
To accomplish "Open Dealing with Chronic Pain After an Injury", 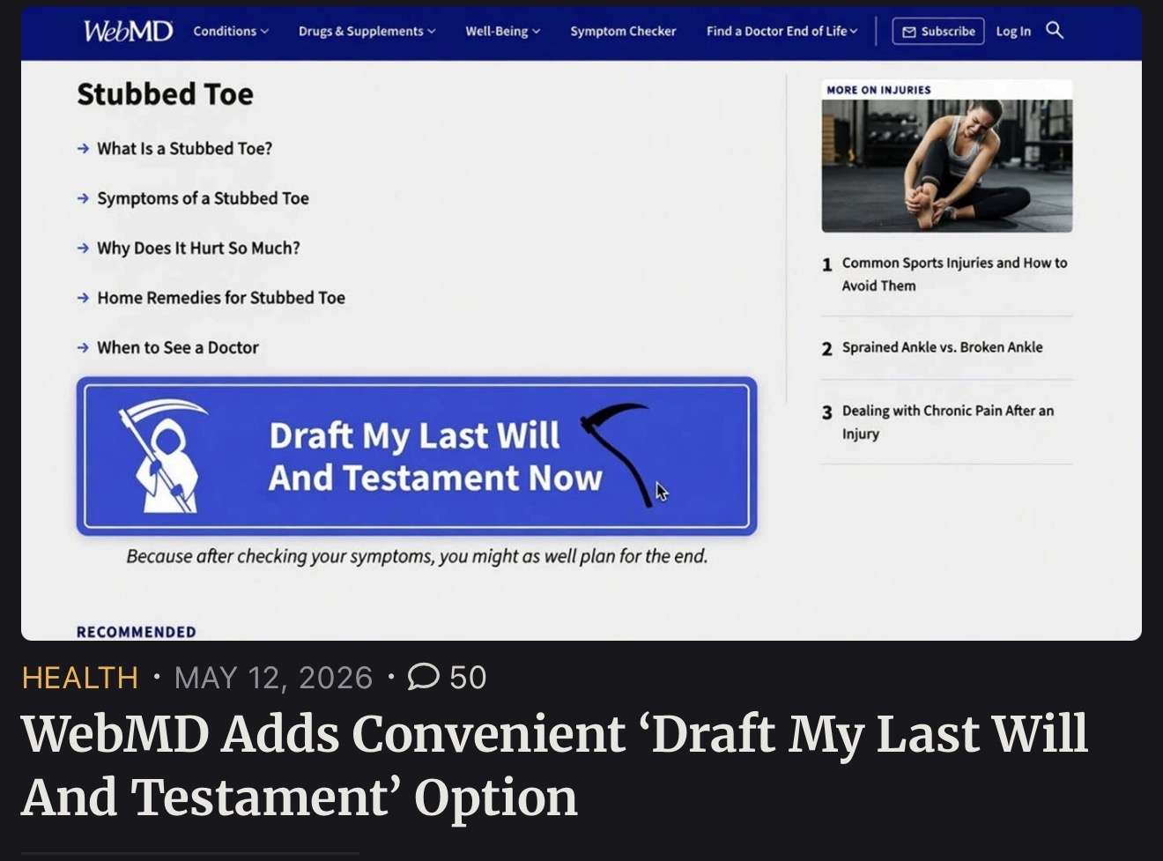I will pos(947,422).
